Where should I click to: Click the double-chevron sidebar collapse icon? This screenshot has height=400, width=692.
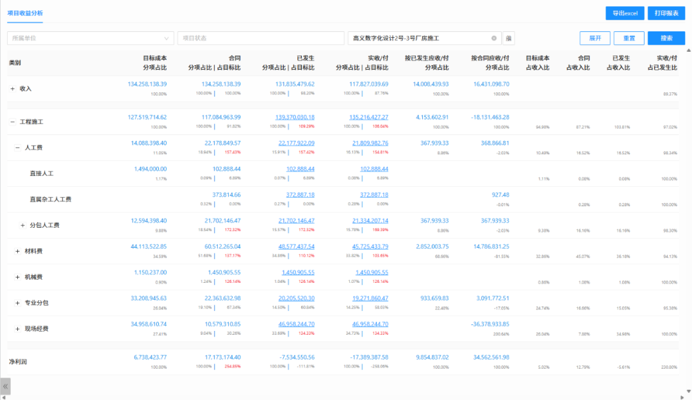[x=6, y=387]
